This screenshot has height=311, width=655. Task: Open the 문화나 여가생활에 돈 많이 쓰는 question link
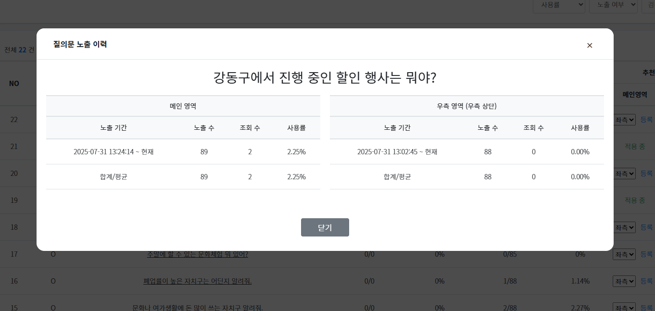click(x=197, y=308)
